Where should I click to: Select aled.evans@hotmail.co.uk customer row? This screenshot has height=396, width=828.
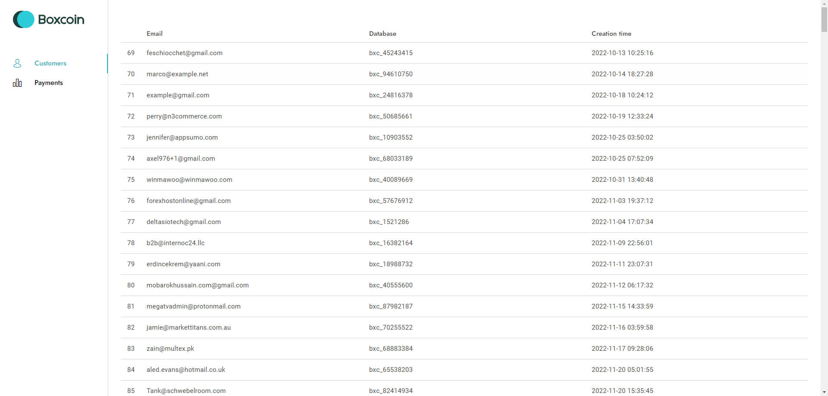(x=185, y=370)
